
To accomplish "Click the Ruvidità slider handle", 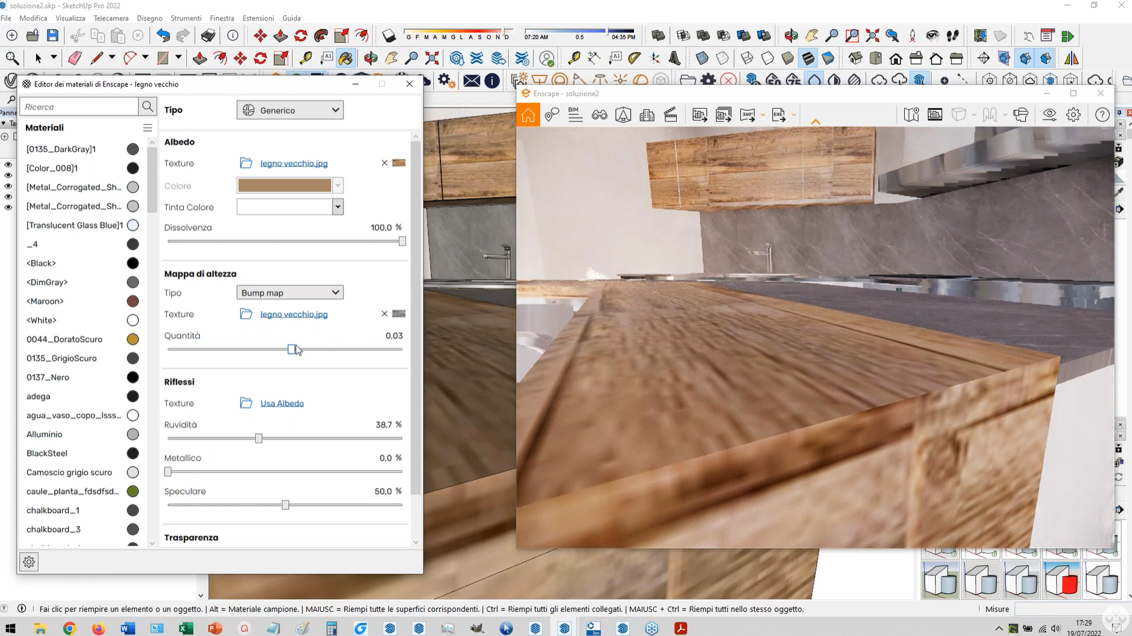I will coord(259,438).
